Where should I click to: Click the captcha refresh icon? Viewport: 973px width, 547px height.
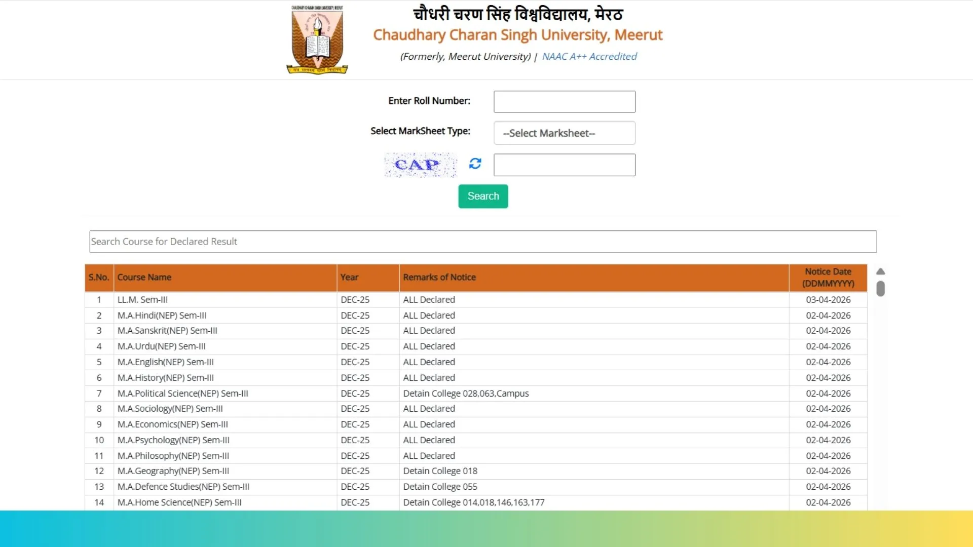(475, 164)
